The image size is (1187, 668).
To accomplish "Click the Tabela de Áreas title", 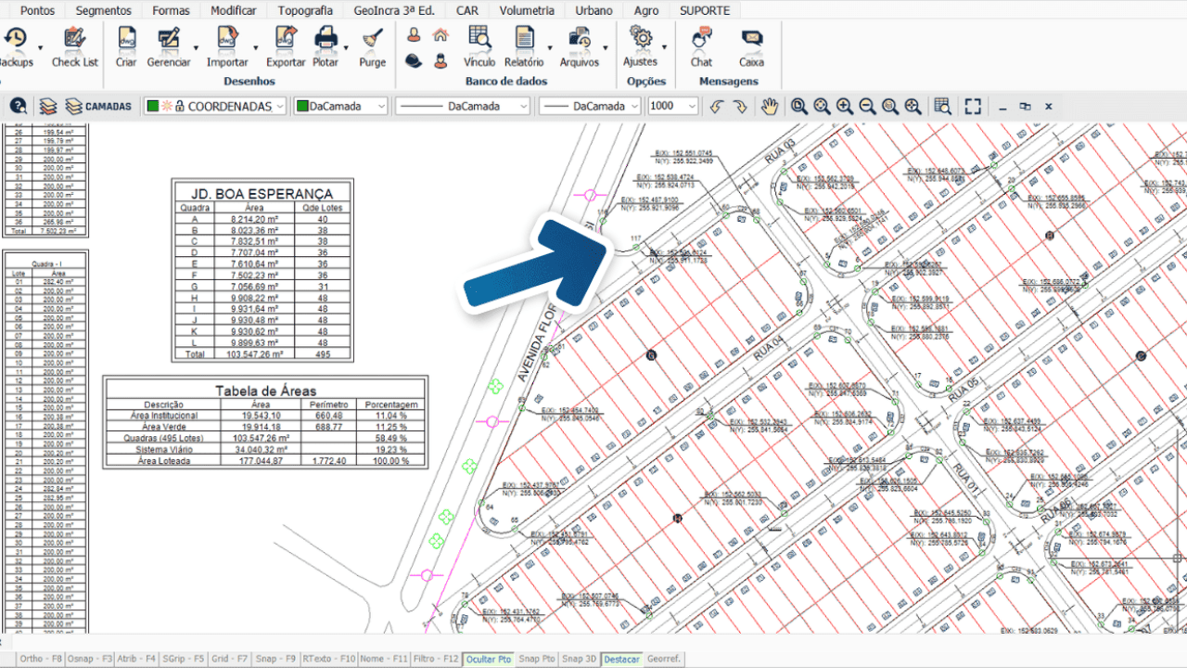I will point(265,391).
